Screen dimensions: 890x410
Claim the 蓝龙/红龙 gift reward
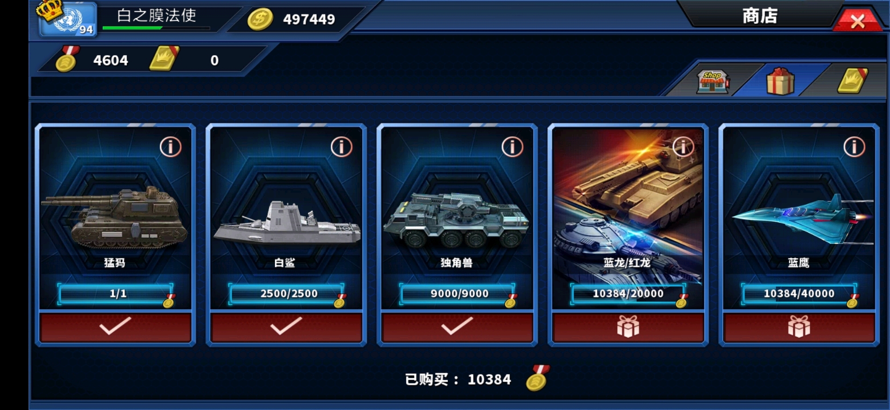(x=628, y=326)
